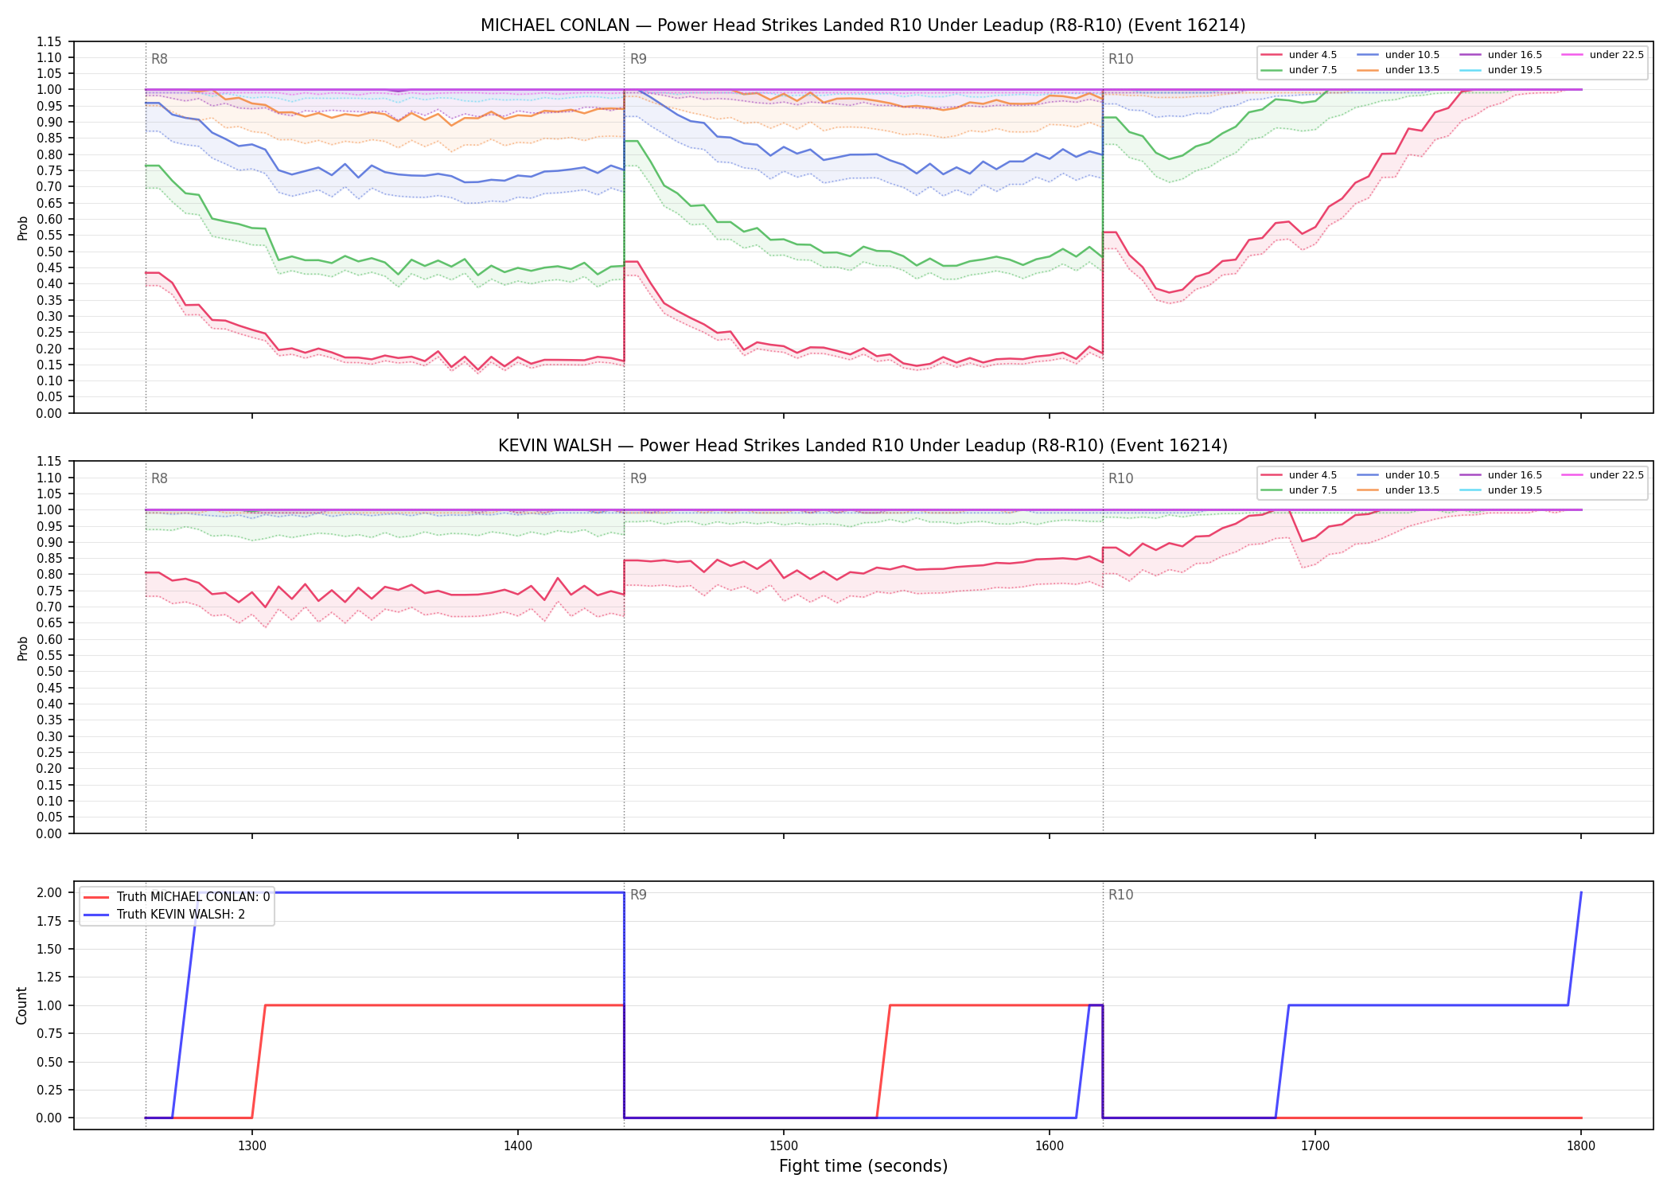1671x1194 pixels.
Task: Click 'under 19.5' legend entry in Walsh chart
Action: [x=1502, y=490]
